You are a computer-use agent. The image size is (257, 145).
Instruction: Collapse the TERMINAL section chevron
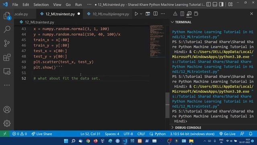(x=172, y=22)
